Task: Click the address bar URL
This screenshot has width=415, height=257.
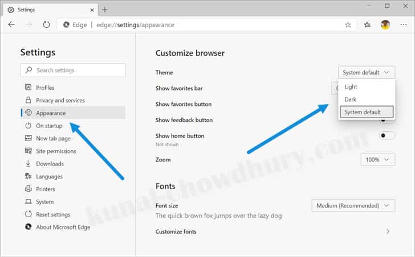Action: (135, 25)
